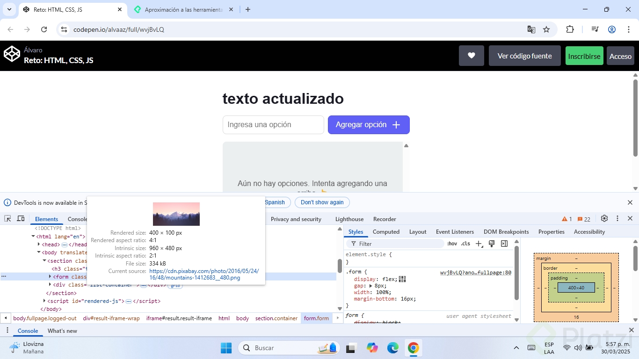Click the Don't show again button
Screen dimensions: 639x359
322,202
